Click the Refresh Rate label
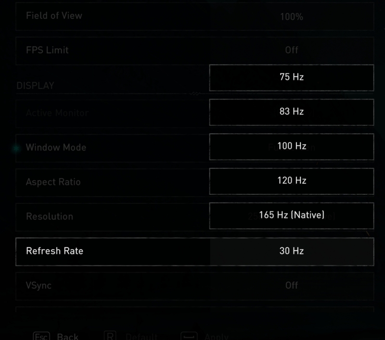 54,251
